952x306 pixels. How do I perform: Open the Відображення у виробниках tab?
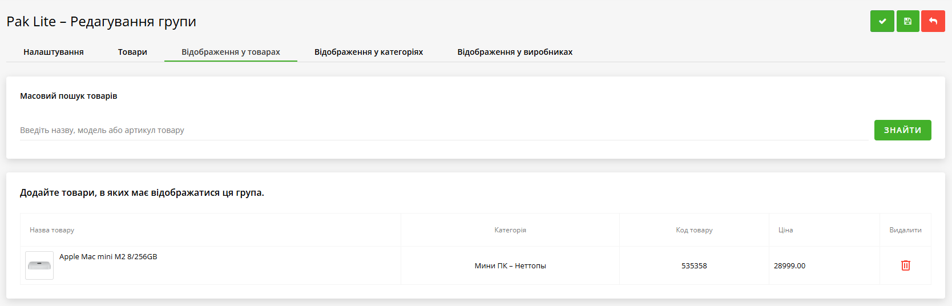click(515, 52)
